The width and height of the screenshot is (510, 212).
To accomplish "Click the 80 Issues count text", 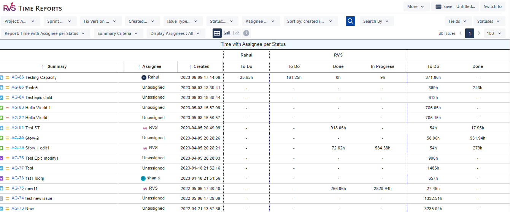I will click(x=447, y=33).
